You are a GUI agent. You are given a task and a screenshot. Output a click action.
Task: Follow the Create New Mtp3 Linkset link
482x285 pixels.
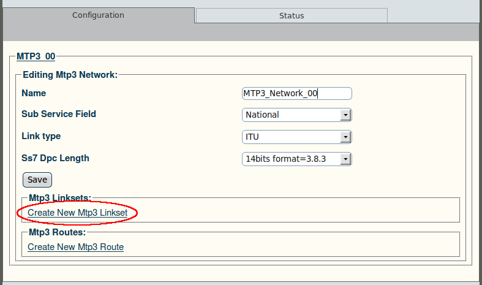(77, 213)
